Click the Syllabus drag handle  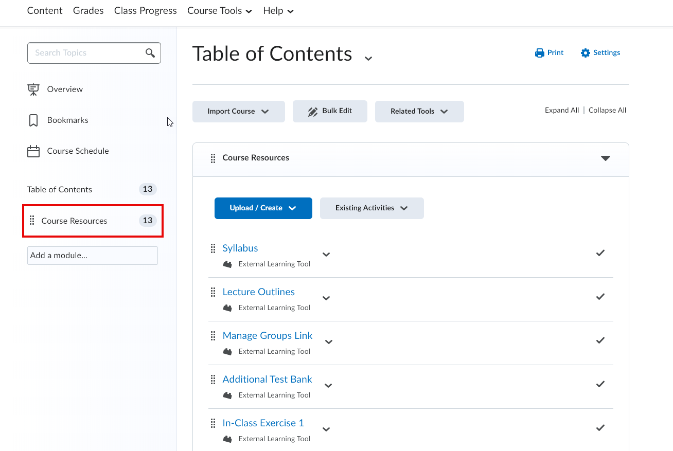[x=213, y=248]
